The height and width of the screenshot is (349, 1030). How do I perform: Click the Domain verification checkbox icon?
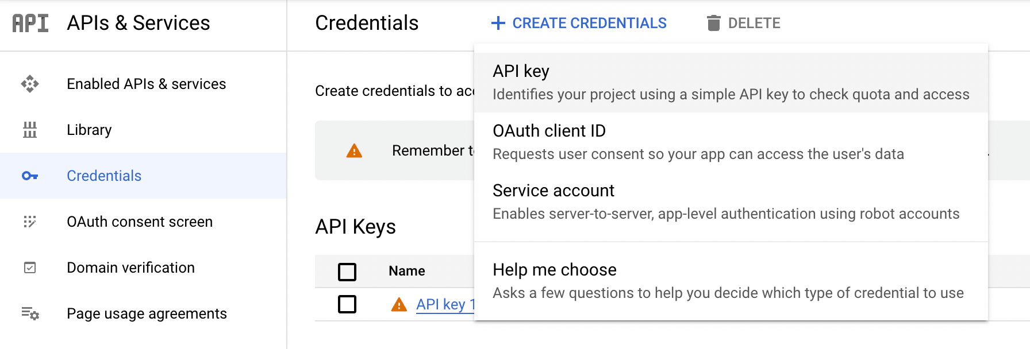point(30,267)
